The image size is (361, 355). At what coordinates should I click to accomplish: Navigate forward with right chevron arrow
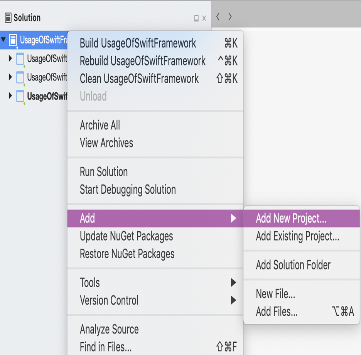tap(230, 17)
